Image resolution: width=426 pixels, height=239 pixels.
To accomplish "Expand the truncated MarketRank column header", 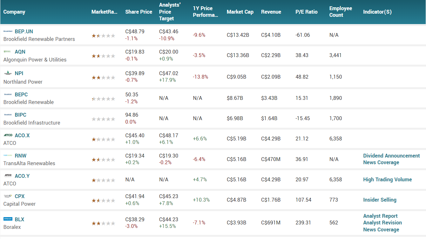I will coord(105,12).
